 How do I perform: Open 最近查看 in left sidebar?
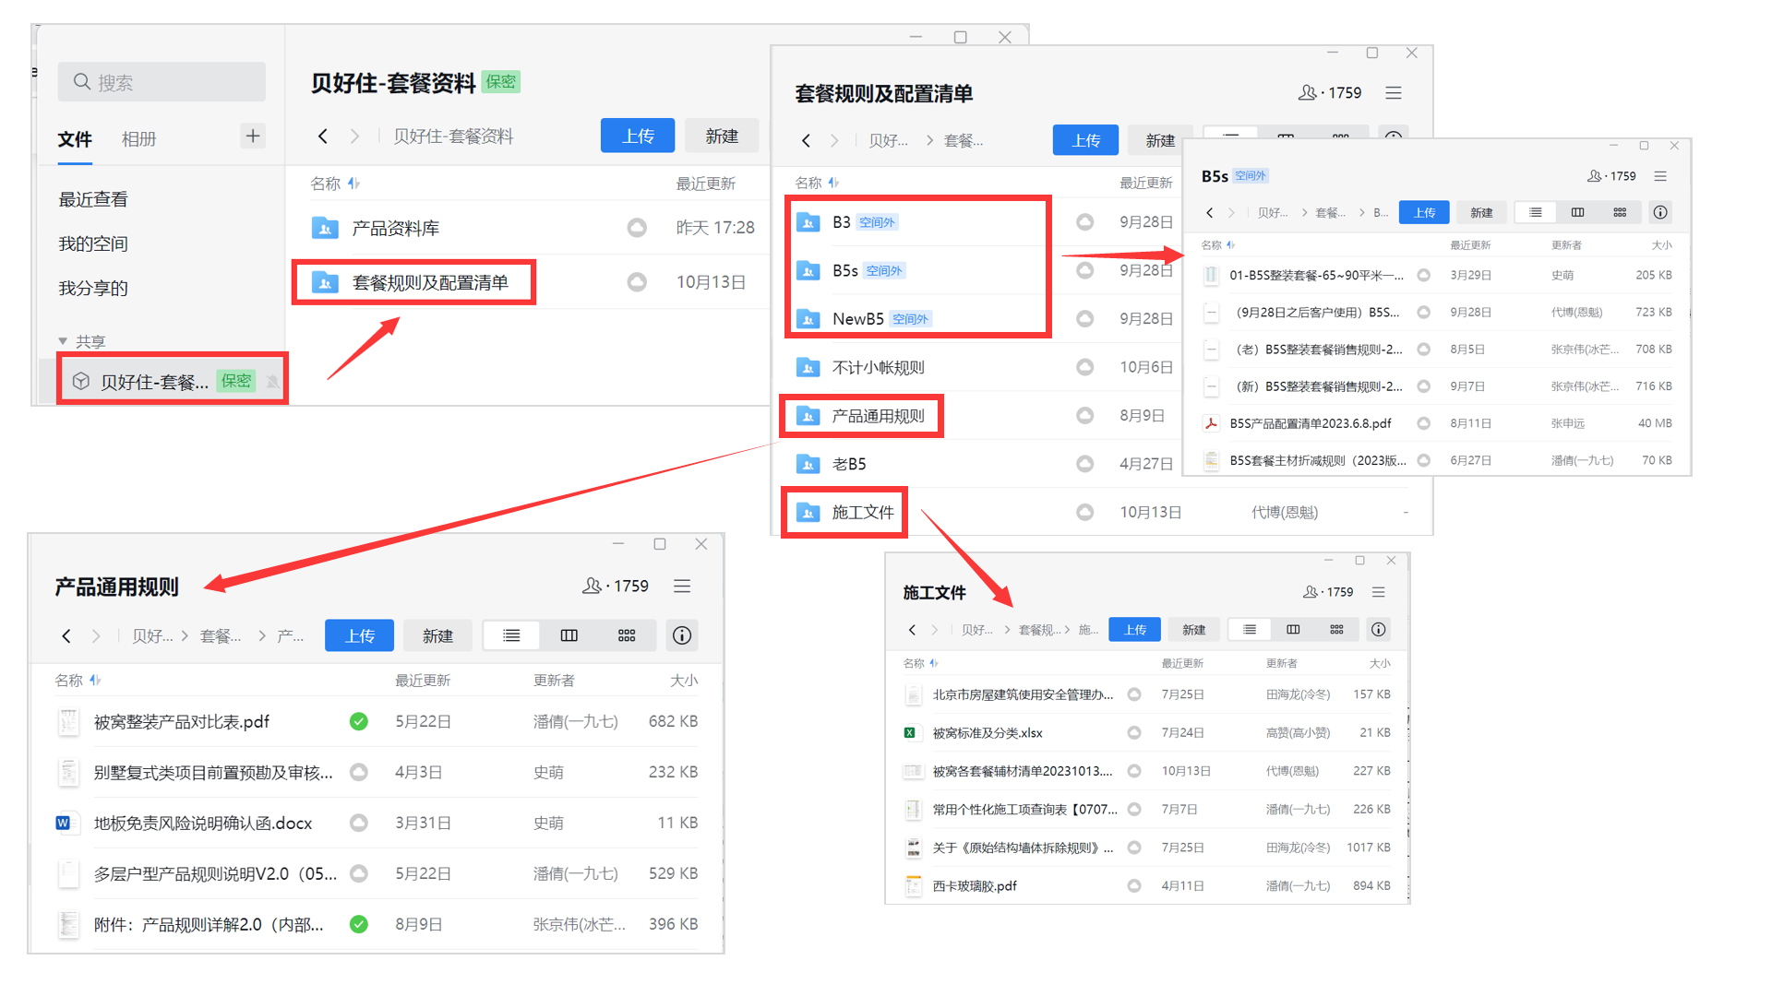click(93, 199)
